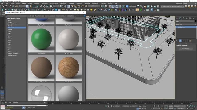The height and width of the screenshot is (110, 197).
Task: Open the Workspaces Default dropdown
Action: point(190,3)
